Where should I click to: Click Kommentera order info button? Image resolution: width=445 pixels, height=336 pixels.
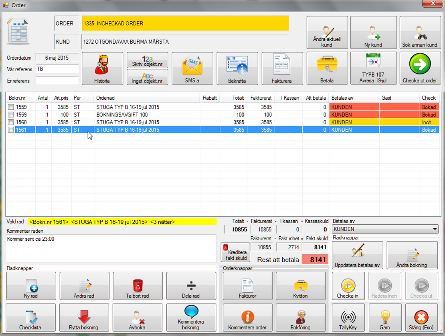click(247, 317)
